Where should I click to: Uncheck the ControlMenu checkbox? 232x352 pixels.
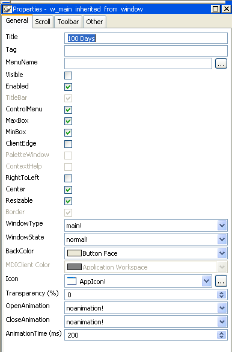tap(68, 110)
